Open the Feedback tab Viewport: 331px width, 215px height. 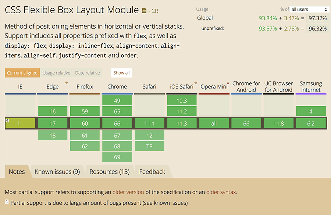coord(152,172)
